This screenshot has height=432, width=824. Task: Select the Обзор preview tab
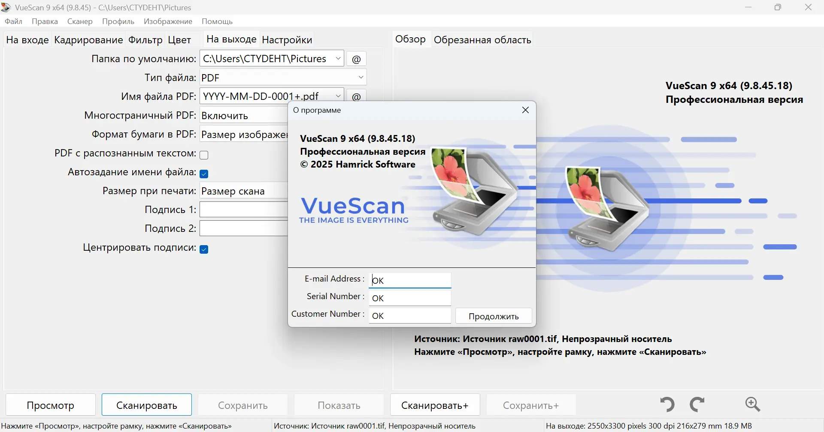click(x=410, y=39)
